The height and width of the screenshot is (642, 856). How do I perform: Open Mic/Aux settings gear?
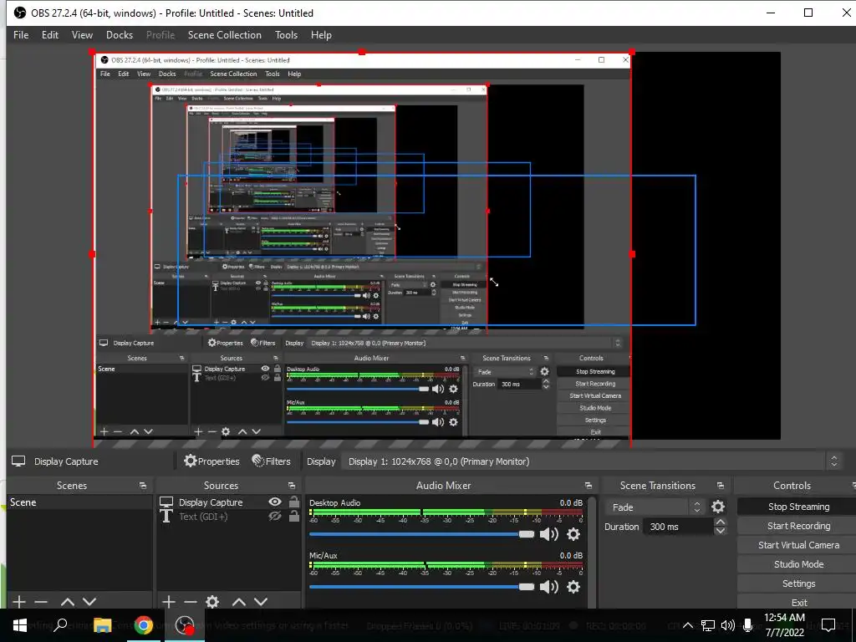click(573, 587)
